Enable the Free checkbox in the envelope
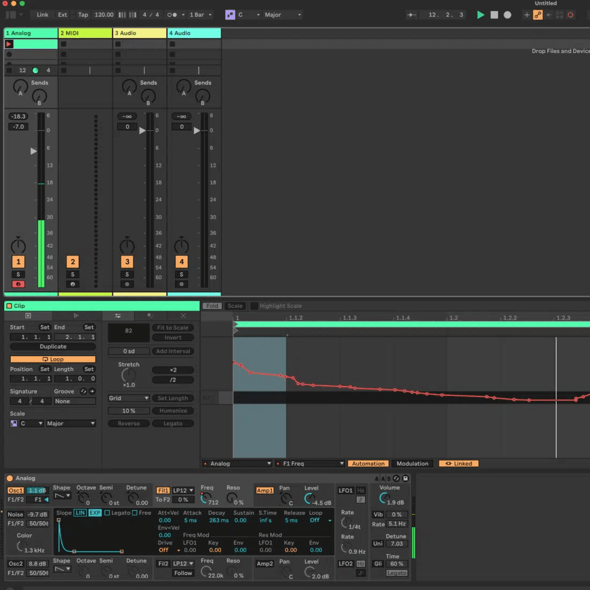This screenshot has height=590, width=590. (x=134, y=513)
